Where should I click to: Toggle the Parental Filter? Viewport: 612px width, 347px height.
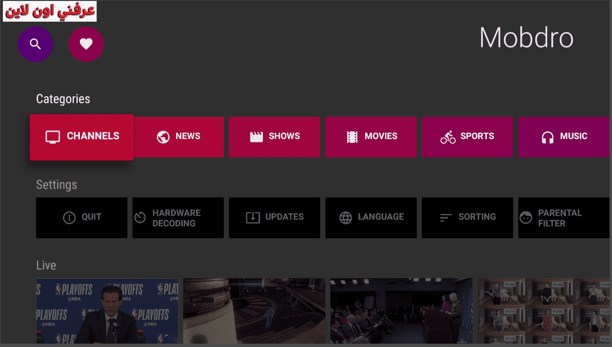pos(563,218)
